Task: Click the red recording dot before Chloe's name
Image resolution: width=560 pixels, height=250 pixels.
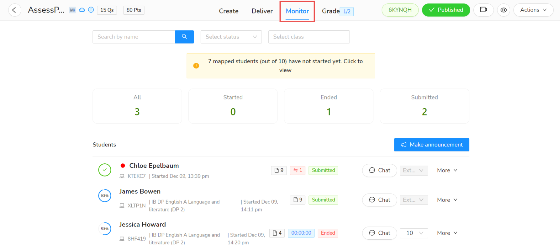Action: [x=123, y=166]
